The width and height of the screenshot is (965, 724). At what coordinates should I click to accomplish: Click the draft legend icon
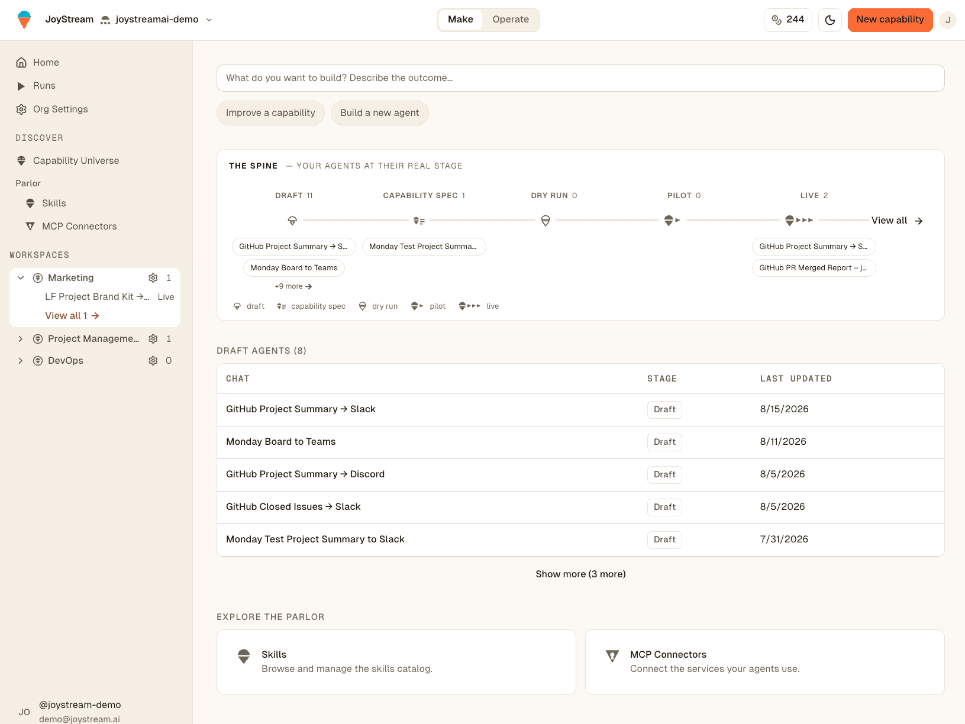click(x=237, y=306)
